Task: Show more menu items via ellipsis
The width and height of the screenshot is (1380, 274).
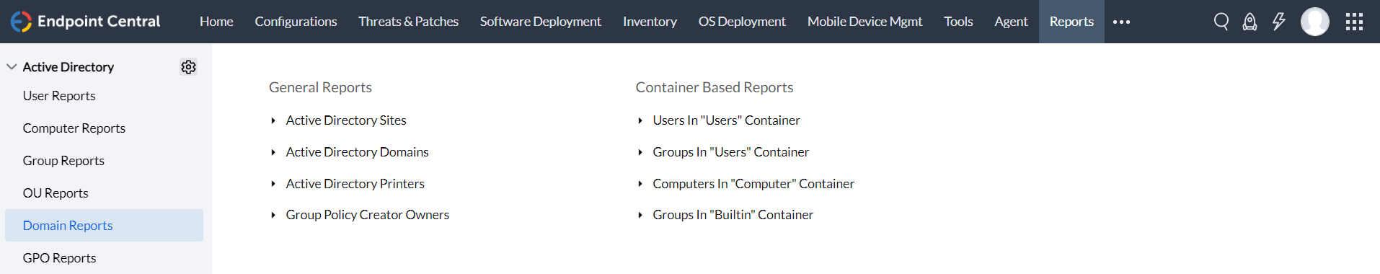Action: click(x=1121, y=22)
